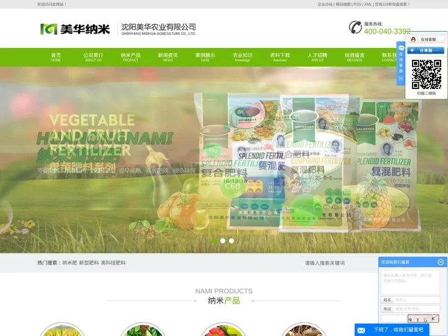Image resolution: width=448 pixels, height=336 pixels.
Task: Open the 新闻资讯 NEWS nav item
Action: (168, 57)
